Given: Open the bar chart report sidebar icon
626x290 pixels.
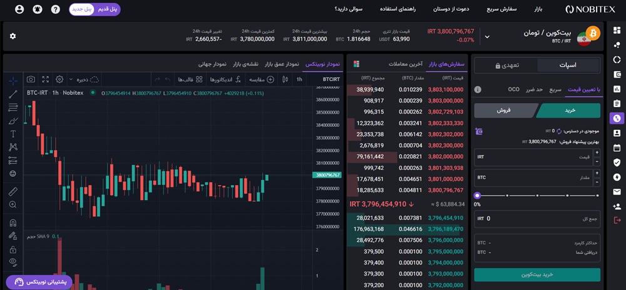Looking at the screenshot, I should (x=617, y=89).
